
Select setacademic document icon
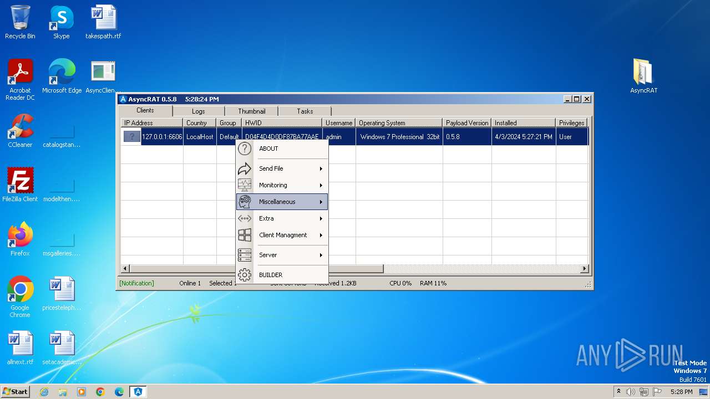coord(62,348)
